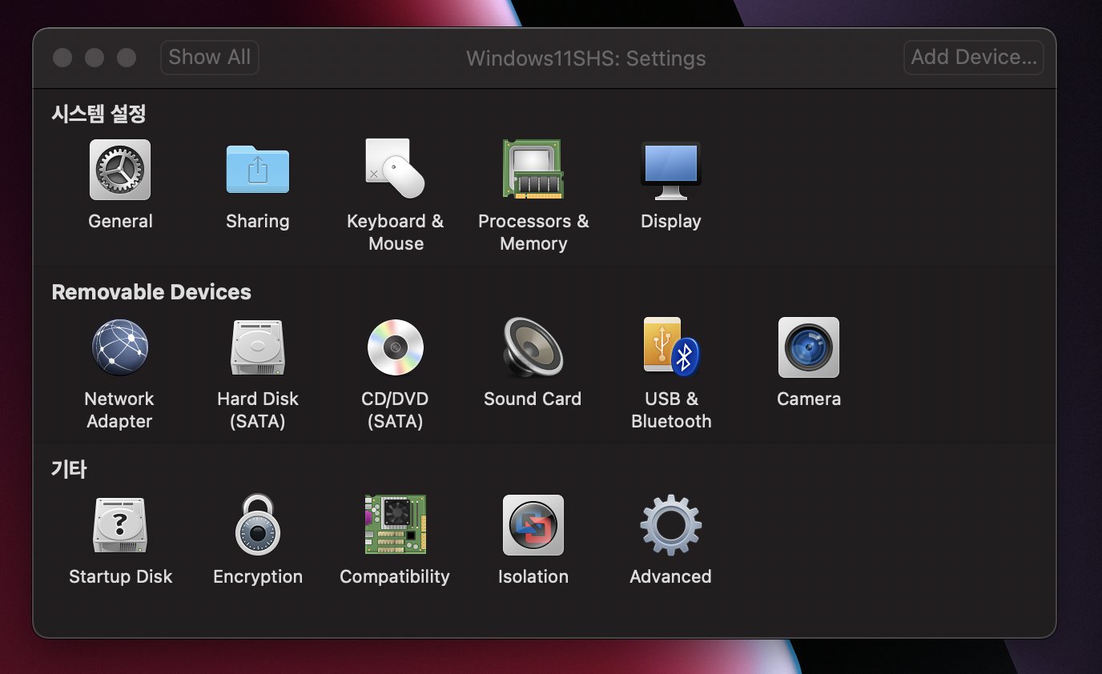Open the General settings gear icon

[120, 170]
